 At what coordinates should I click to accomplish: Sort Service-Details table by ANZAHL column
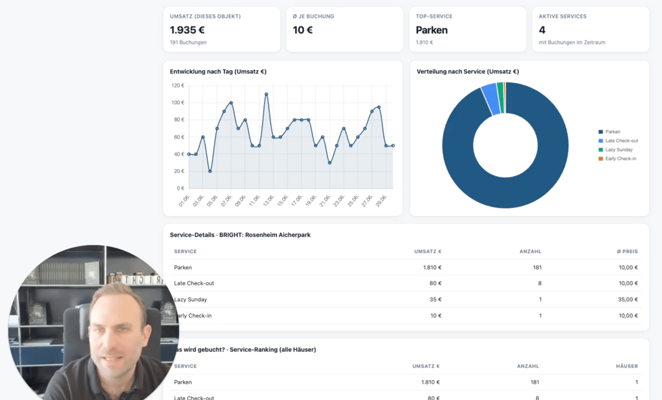[x=530, y=252]
